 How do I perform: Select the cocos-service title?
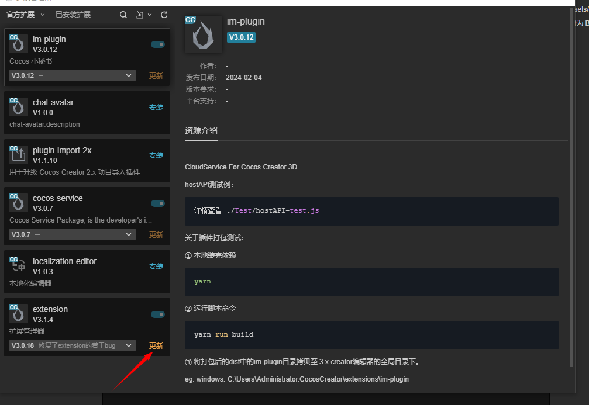[57, 199]
